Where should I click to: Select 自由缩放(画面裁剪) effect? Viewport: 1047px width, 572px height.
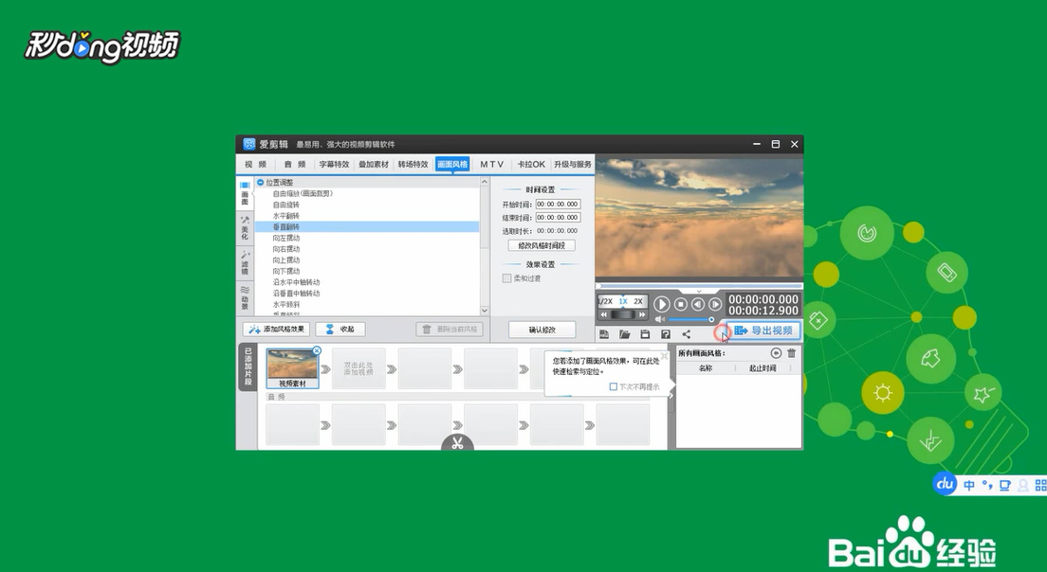click(x=303, y=193)
